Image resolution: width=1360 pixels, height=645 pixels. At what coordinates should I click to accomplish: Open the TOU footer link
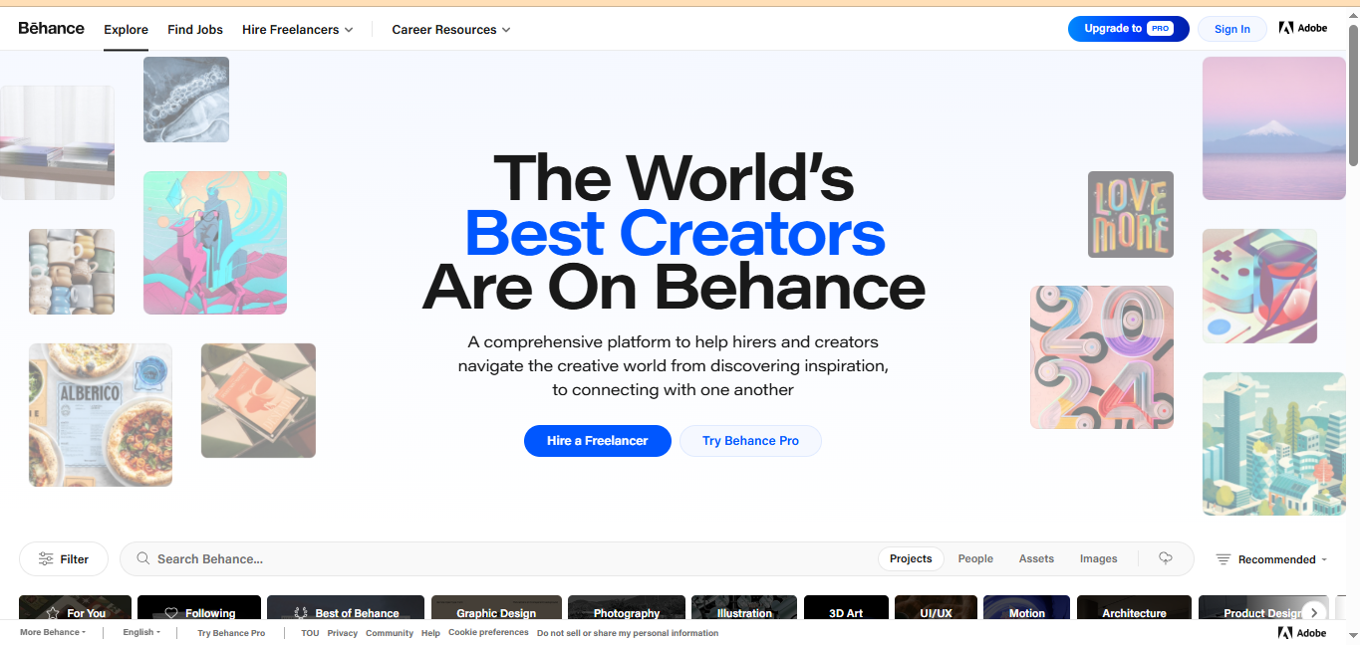pyautogui.click(x=310, y=633)
